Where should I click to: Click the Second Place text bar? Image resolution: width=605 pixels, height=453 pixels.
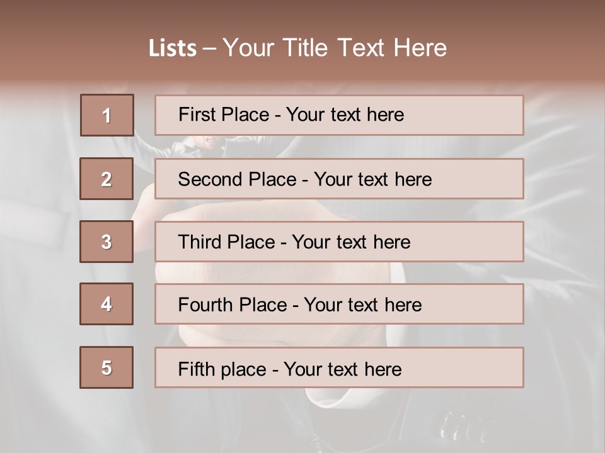[x=339, y=179]
